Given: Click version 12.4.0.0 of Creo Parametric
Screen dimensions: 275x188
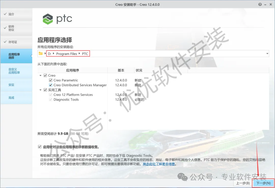Looking at the screenshot, I should click(x=121, y=80).
